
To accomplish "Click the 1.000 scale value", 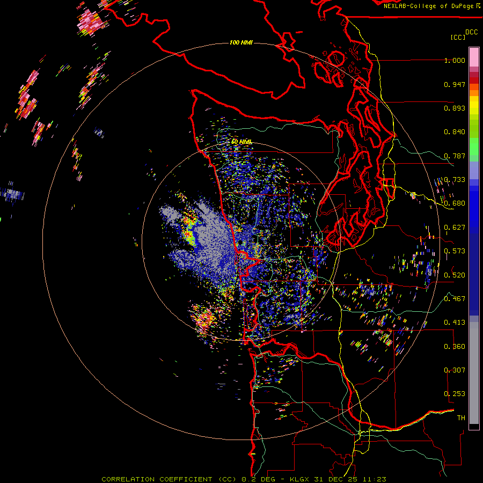I will [x=455, y=60].
